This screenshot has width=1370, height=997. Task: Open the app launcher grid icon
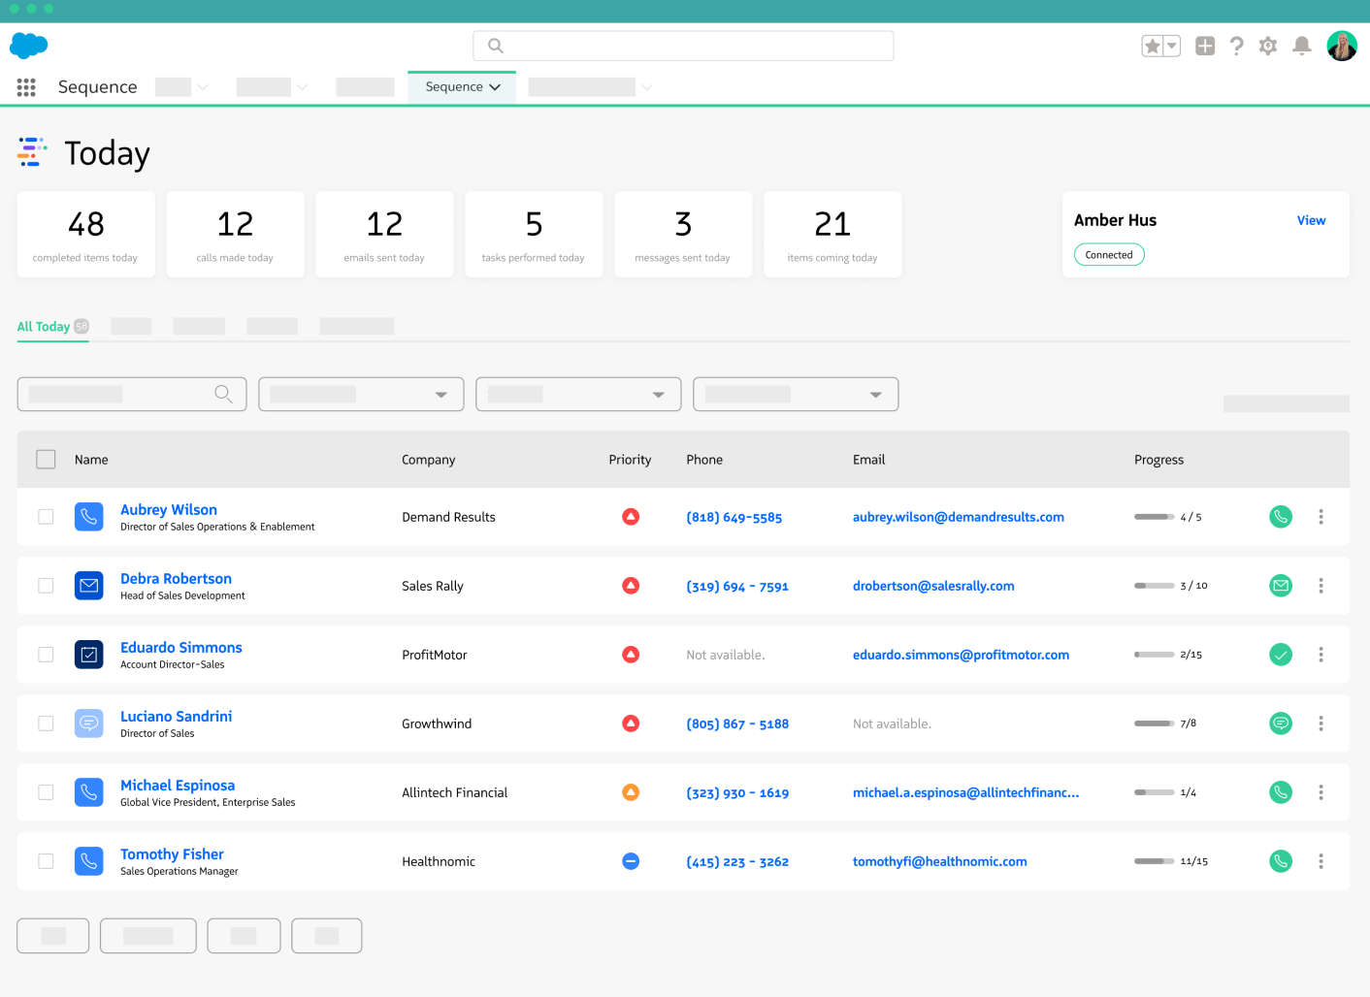coord(26,87)
